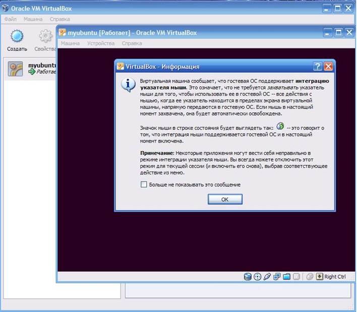Viewport: 357px width, 312px height.
Task: Click the network adapters status icon
Action: 277,277
